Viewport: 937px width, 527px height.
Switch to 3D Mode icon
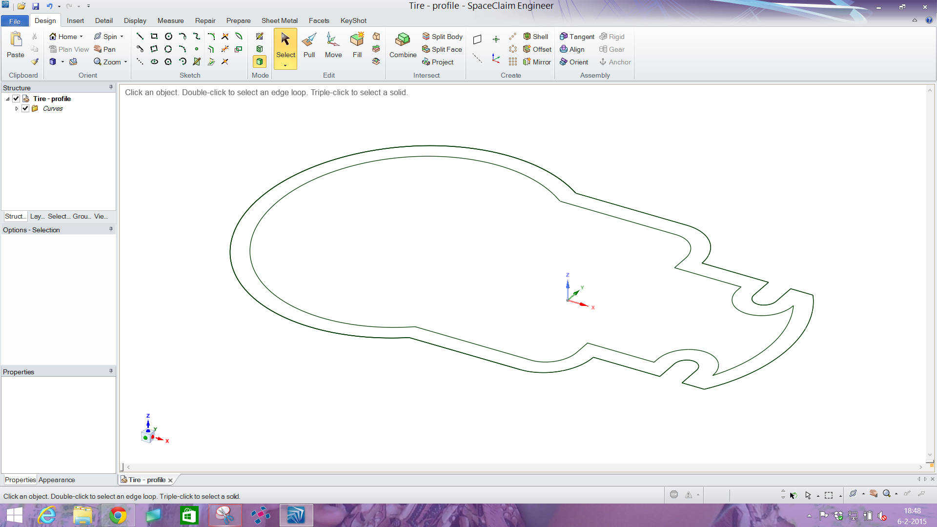click(x=260, y=61)
